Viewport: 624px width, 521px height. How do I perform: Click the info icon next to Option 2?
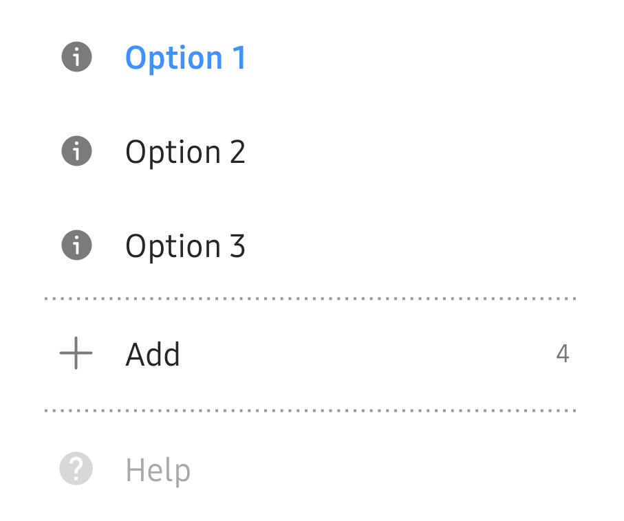(x=76, y=151)
